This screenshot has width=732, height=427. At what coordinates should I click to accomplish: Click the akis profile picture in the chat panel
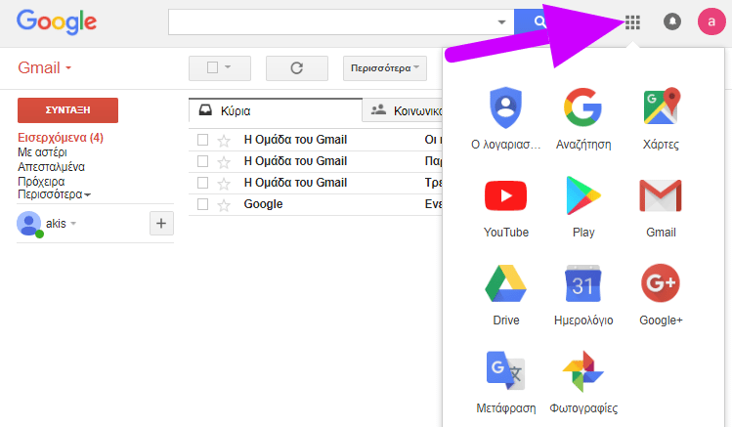[29, 224]
